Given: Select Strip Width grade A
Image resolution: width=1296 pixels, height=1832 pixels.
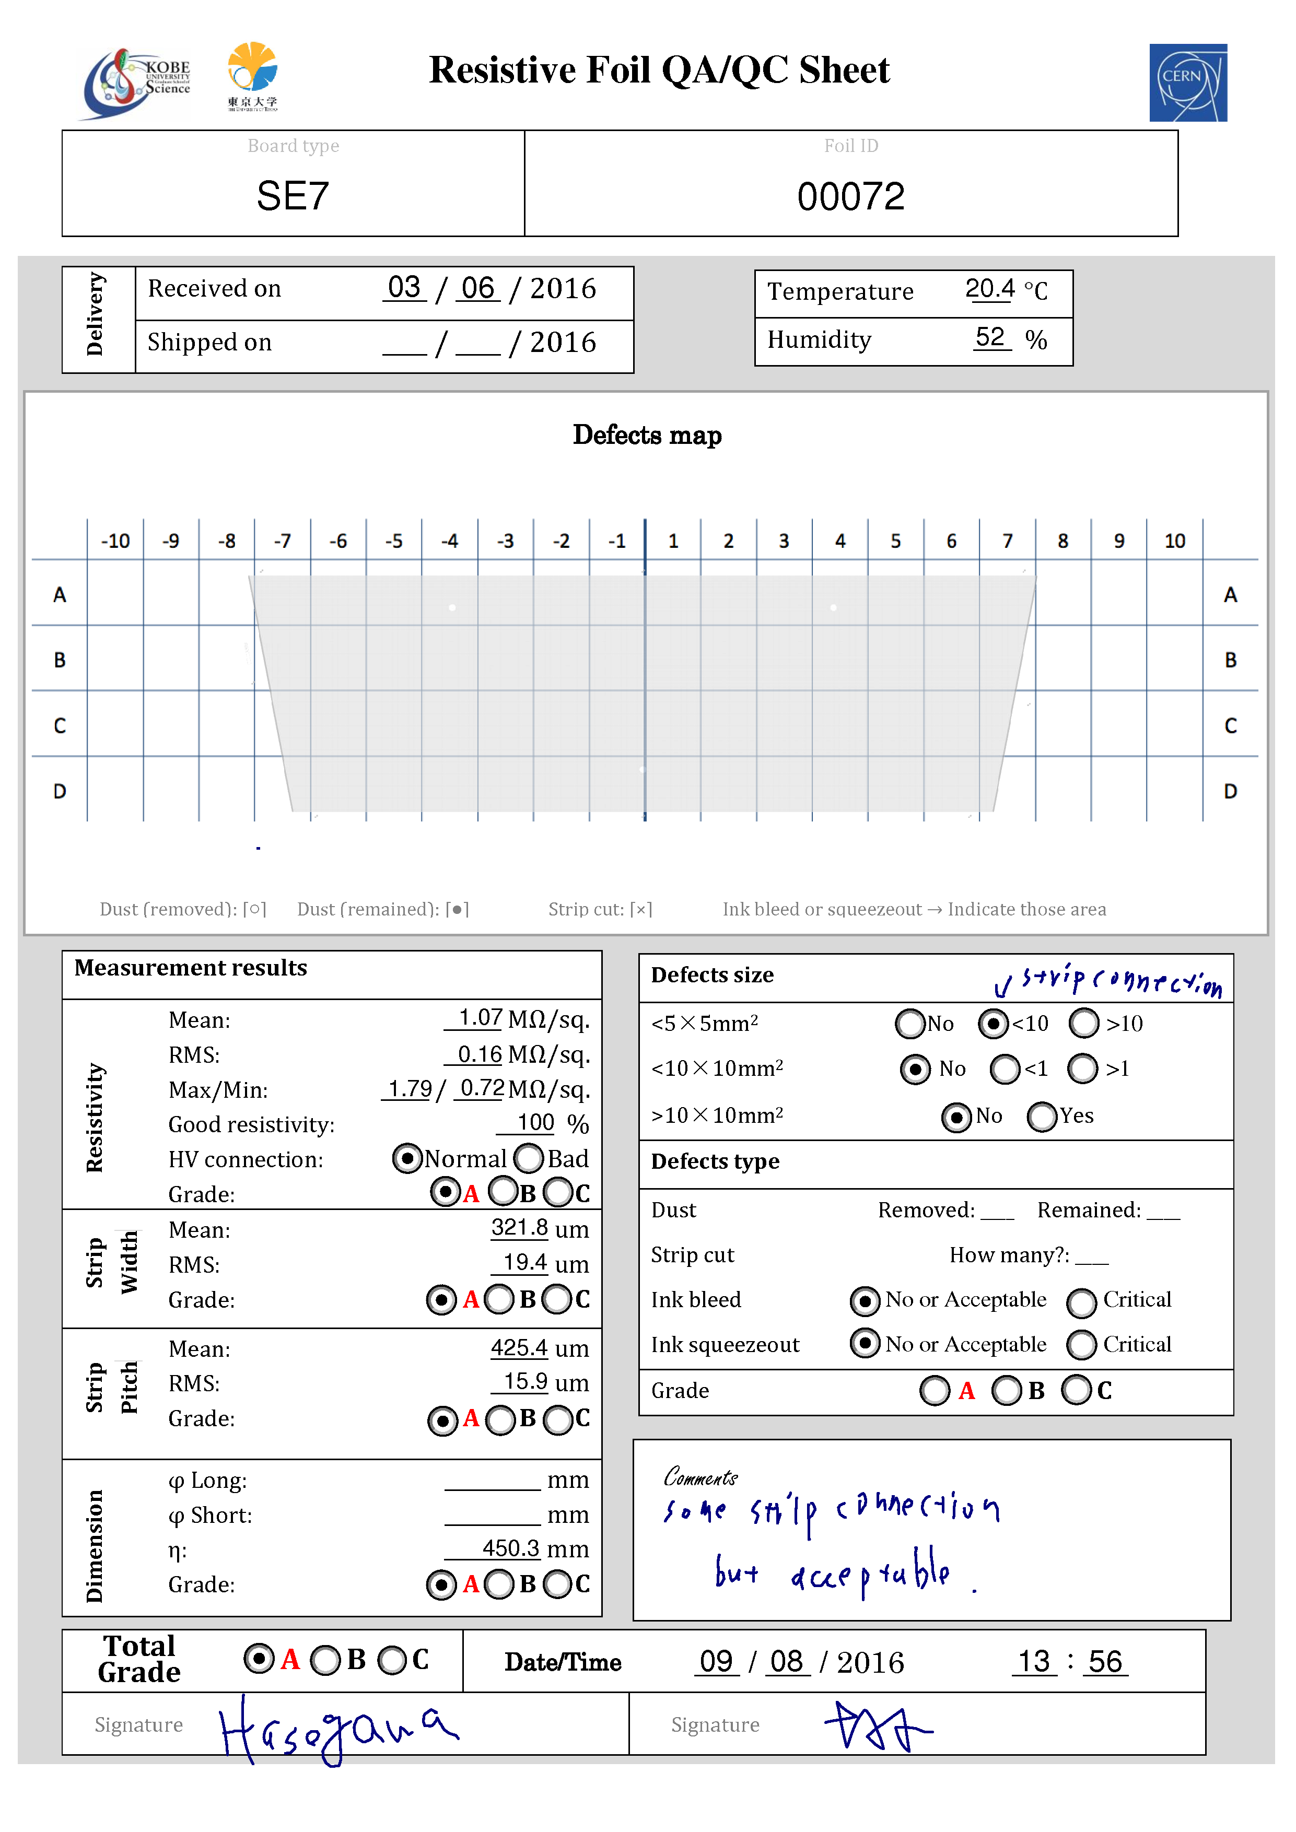Looking at the screenshot, I should (x=441, y=1300).
